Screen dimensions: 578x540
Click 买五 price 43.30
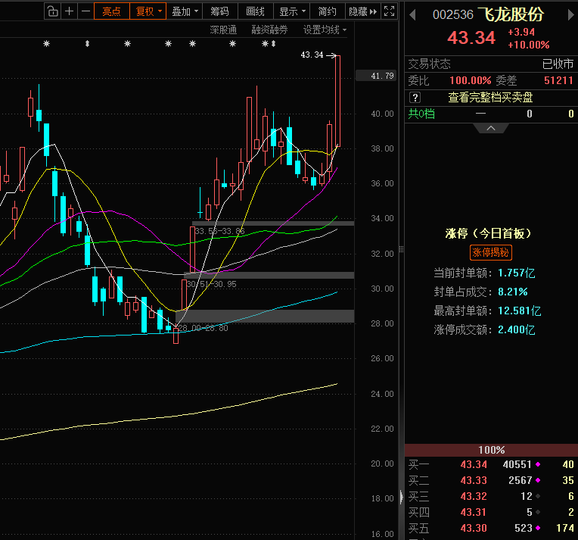point(474,528)
